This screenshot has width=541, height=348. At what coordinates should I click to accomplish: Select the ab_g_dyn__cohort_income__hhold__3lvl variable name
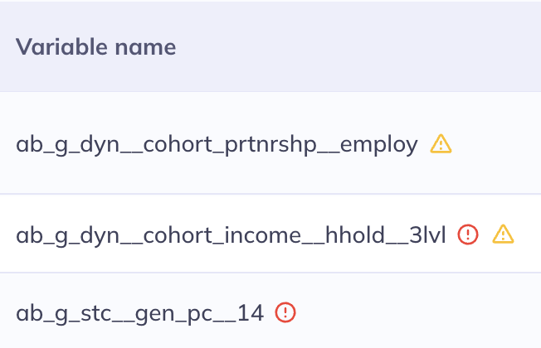click(x=232, y=235)
